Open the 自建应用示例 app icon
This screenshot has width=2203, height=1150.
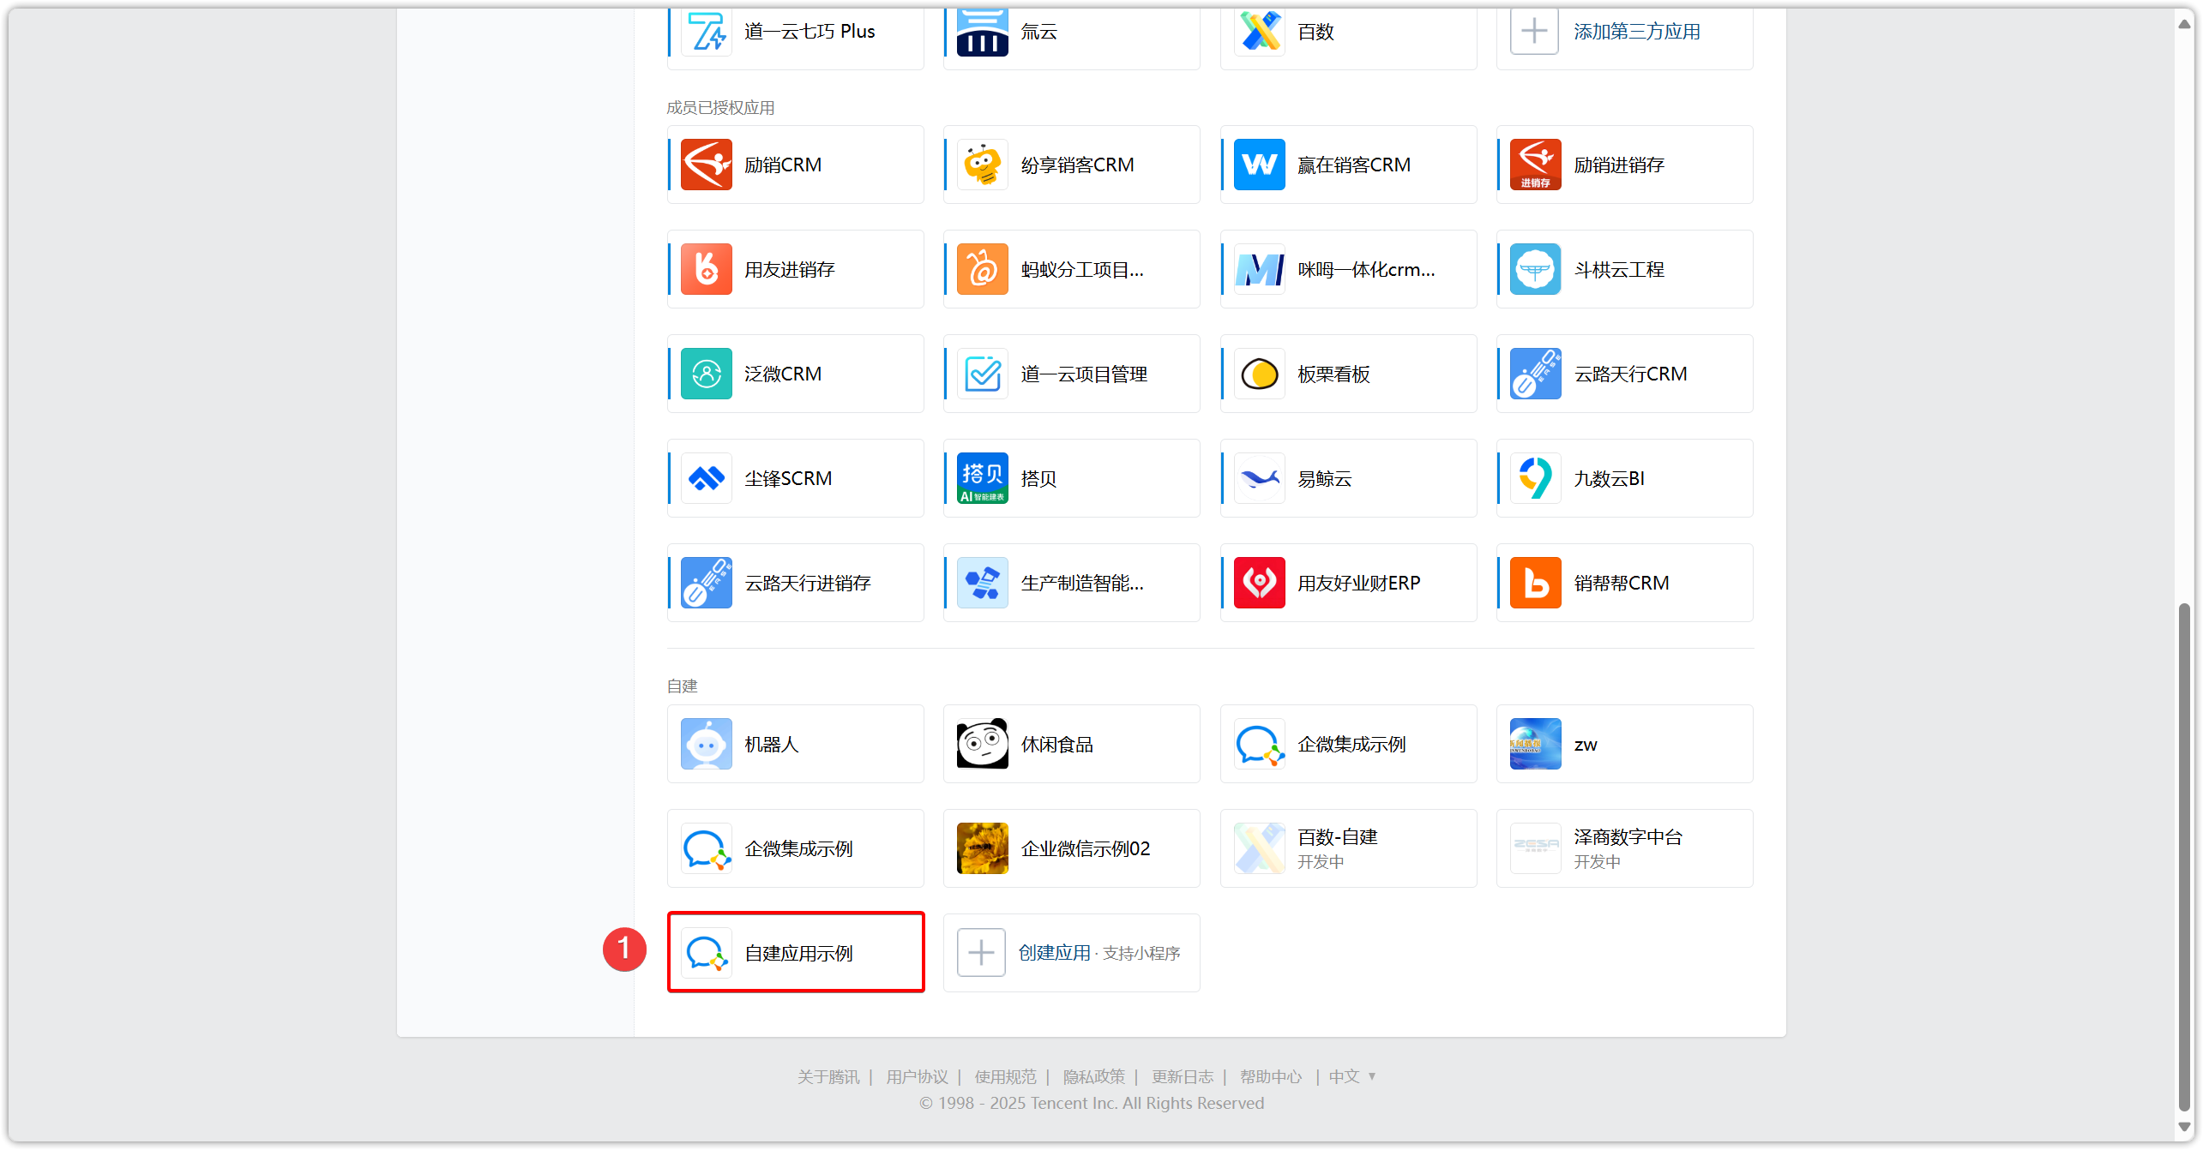coord(706,953)
